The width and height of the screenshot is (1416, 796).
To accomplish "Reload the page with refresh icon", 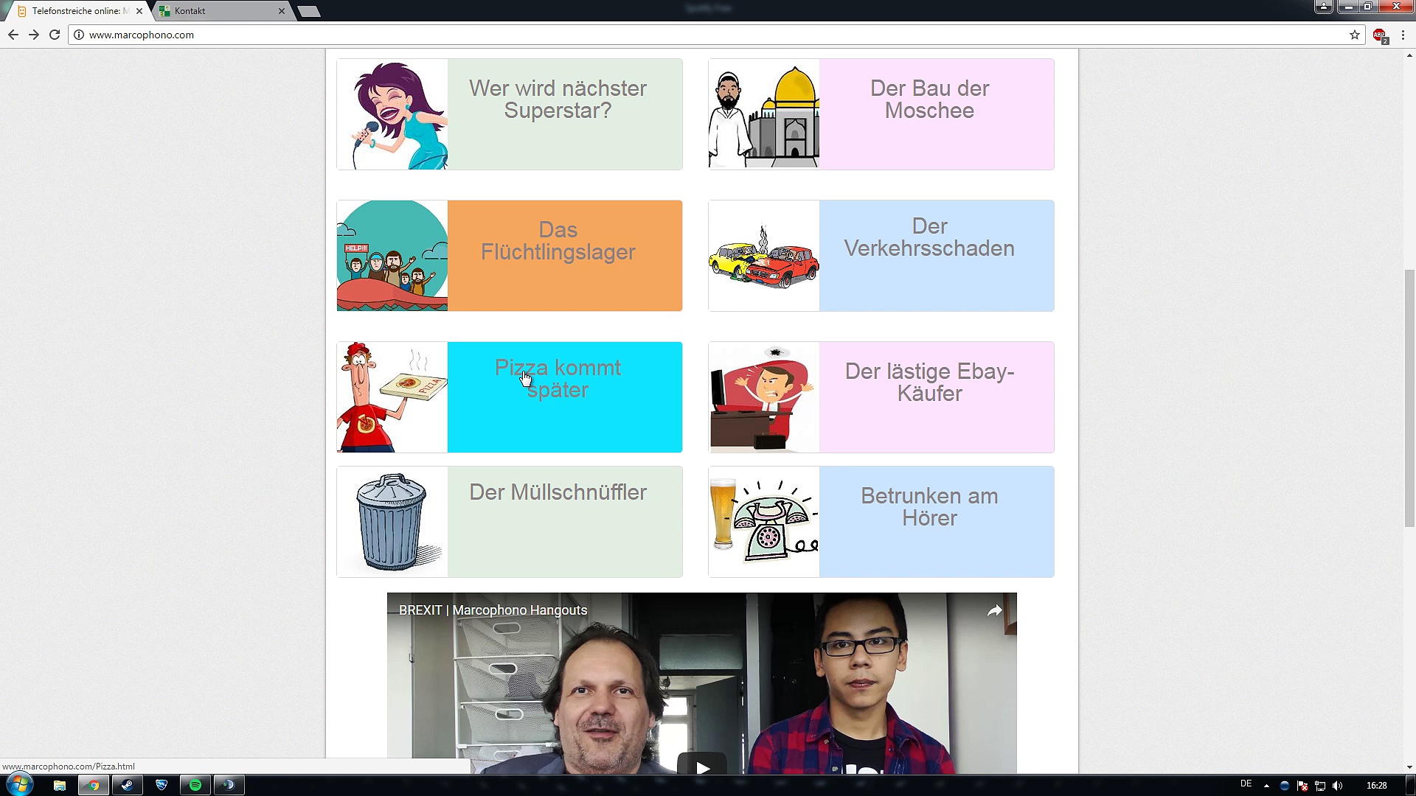I will point(55,35).
